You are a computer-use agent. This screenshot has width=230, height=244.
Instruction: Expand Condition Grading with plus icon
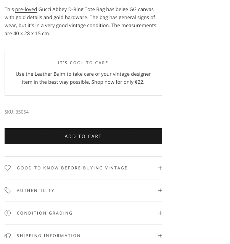click(160, 213)
